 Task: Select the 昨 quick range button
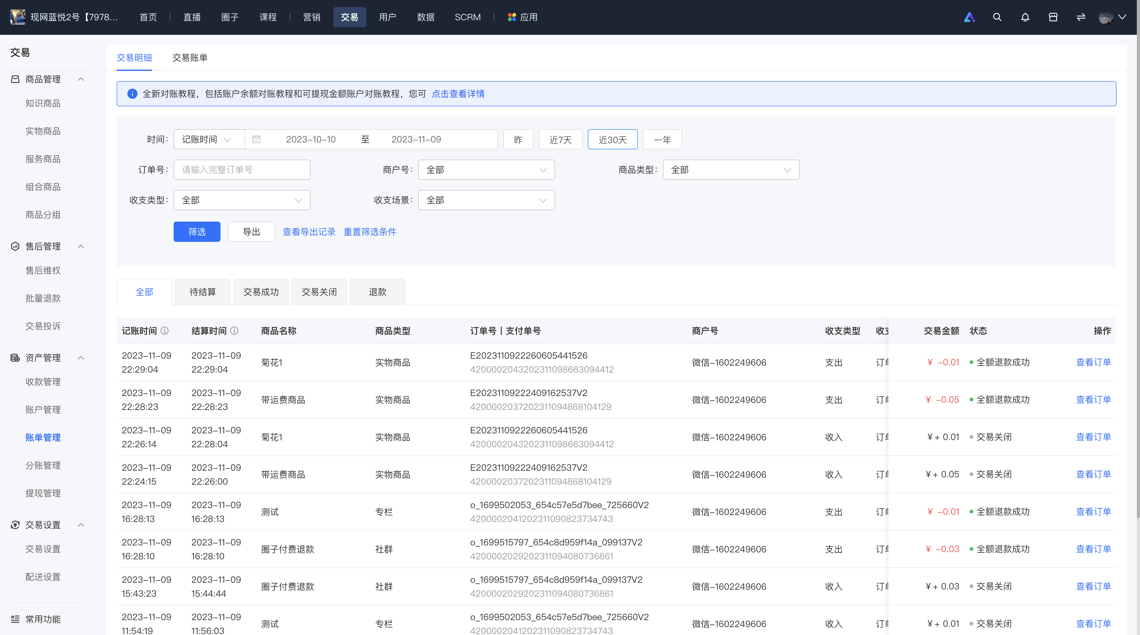pyautogui.click(x=518, y=140)
